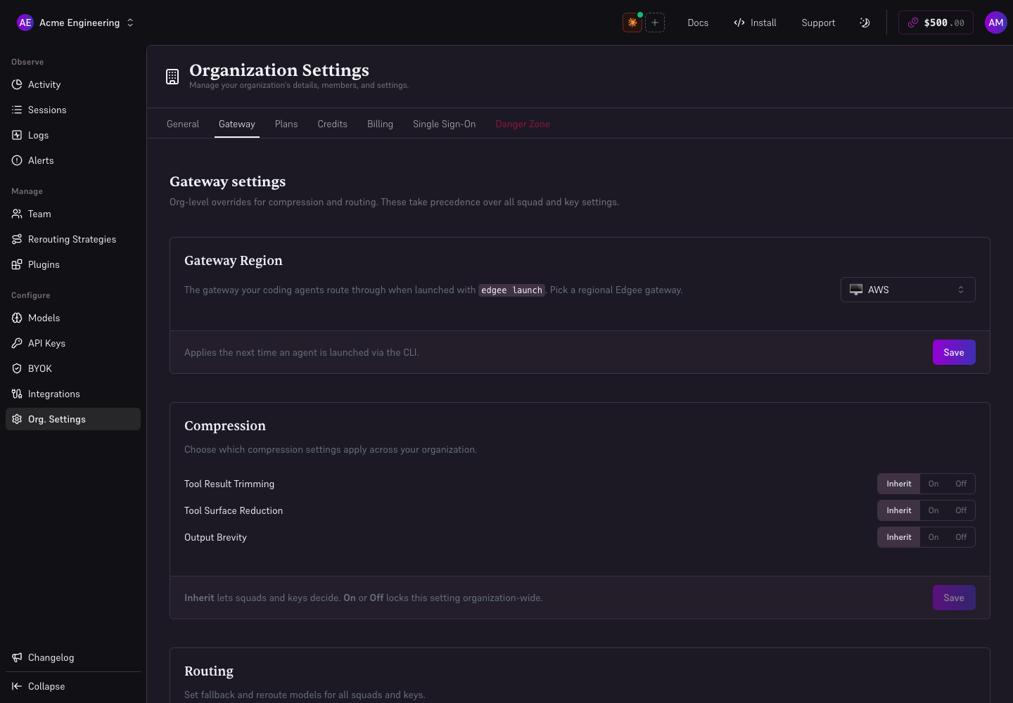The width and height of the screenshot is (1013, 703).
Task: Click the Install button in header
Action: [x=755, y=22]
